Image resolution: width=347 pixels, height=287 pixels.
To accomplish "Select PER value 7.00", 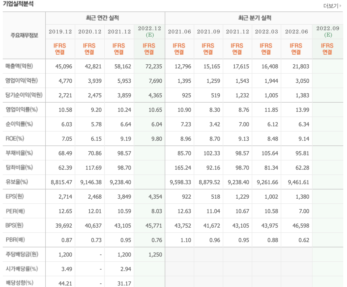I will [x=304, y=211].
